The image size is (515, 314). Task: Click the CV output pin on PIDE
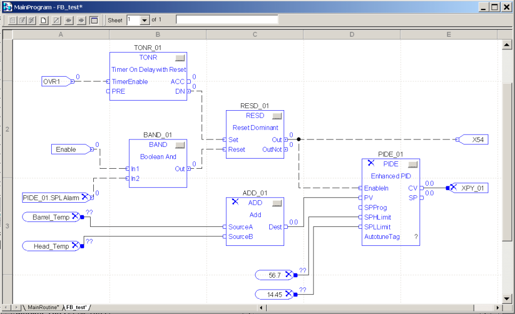[x=422, y=188]
